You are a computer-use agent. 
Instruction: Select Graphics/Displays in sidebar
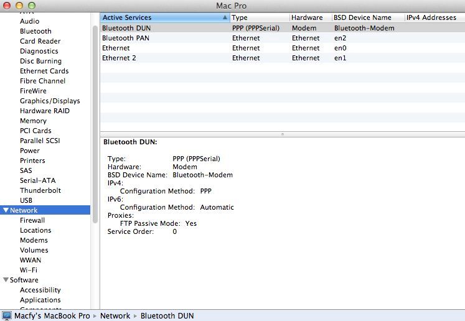coord(50,101)
